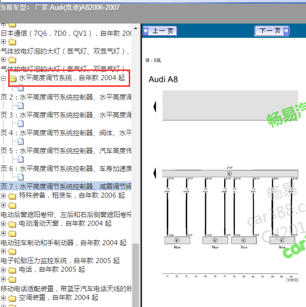
Task: Click folder icon of 特殊装备，租赁车
Action: tap(12, 196)
